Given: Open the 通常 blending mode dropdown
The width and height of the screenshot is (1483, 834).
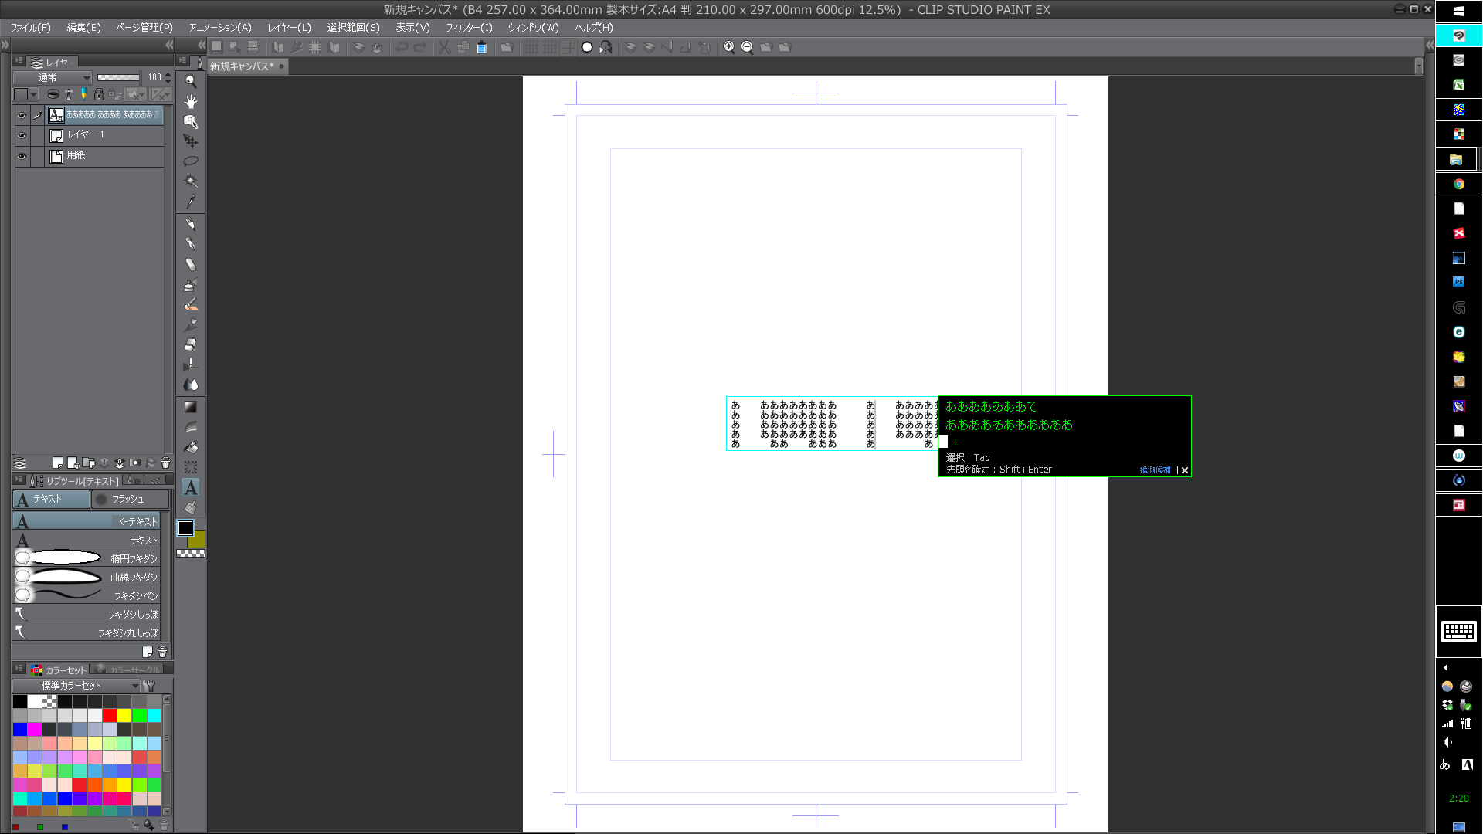Looking at the screenshot, I should (53, 77).
